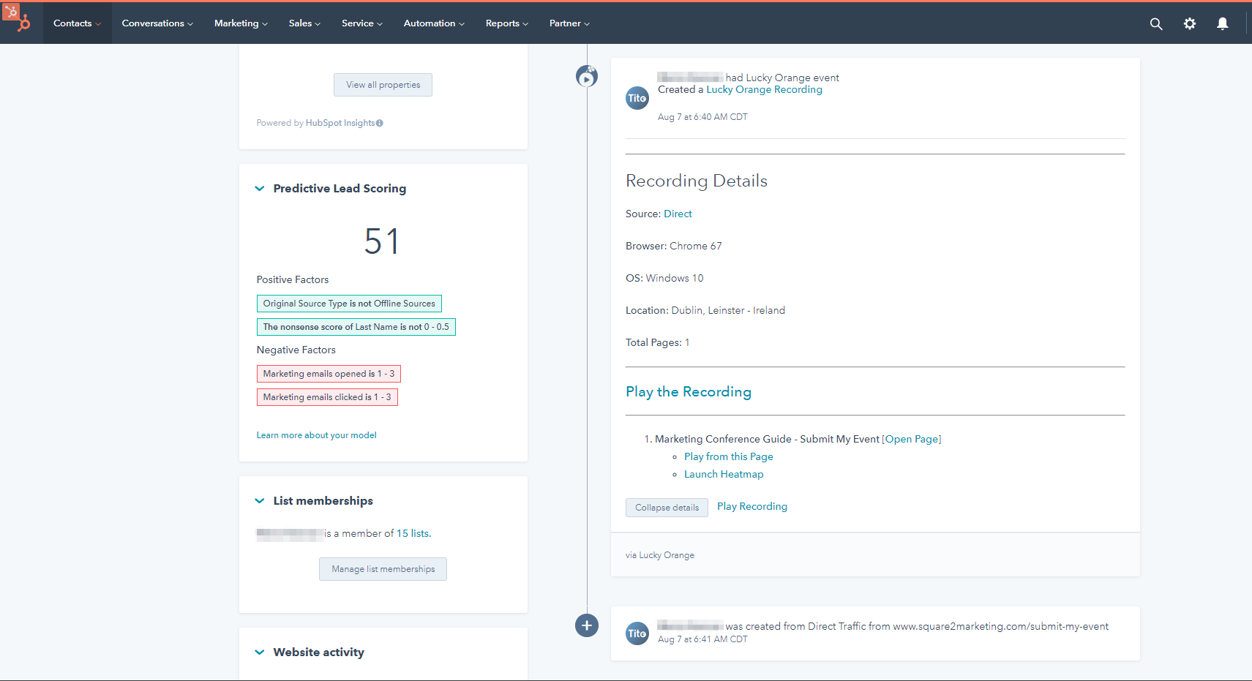
Task: Click the HubSpot Insights text link
Action: tap(340, 123)
